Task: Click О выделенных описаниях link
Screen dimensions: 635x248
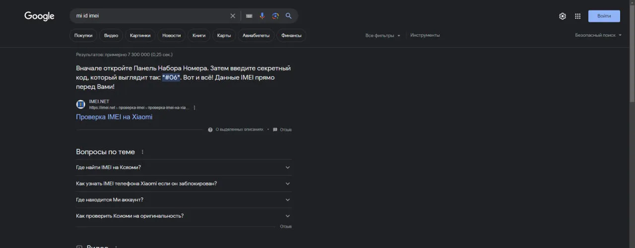Action: [x=239, y=129]
